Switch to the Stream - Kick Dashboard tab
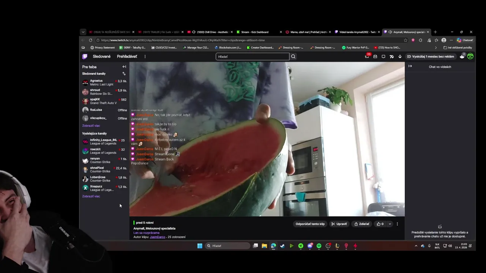The width and height of the screenshot is (486, 273). tap(258, 32)
